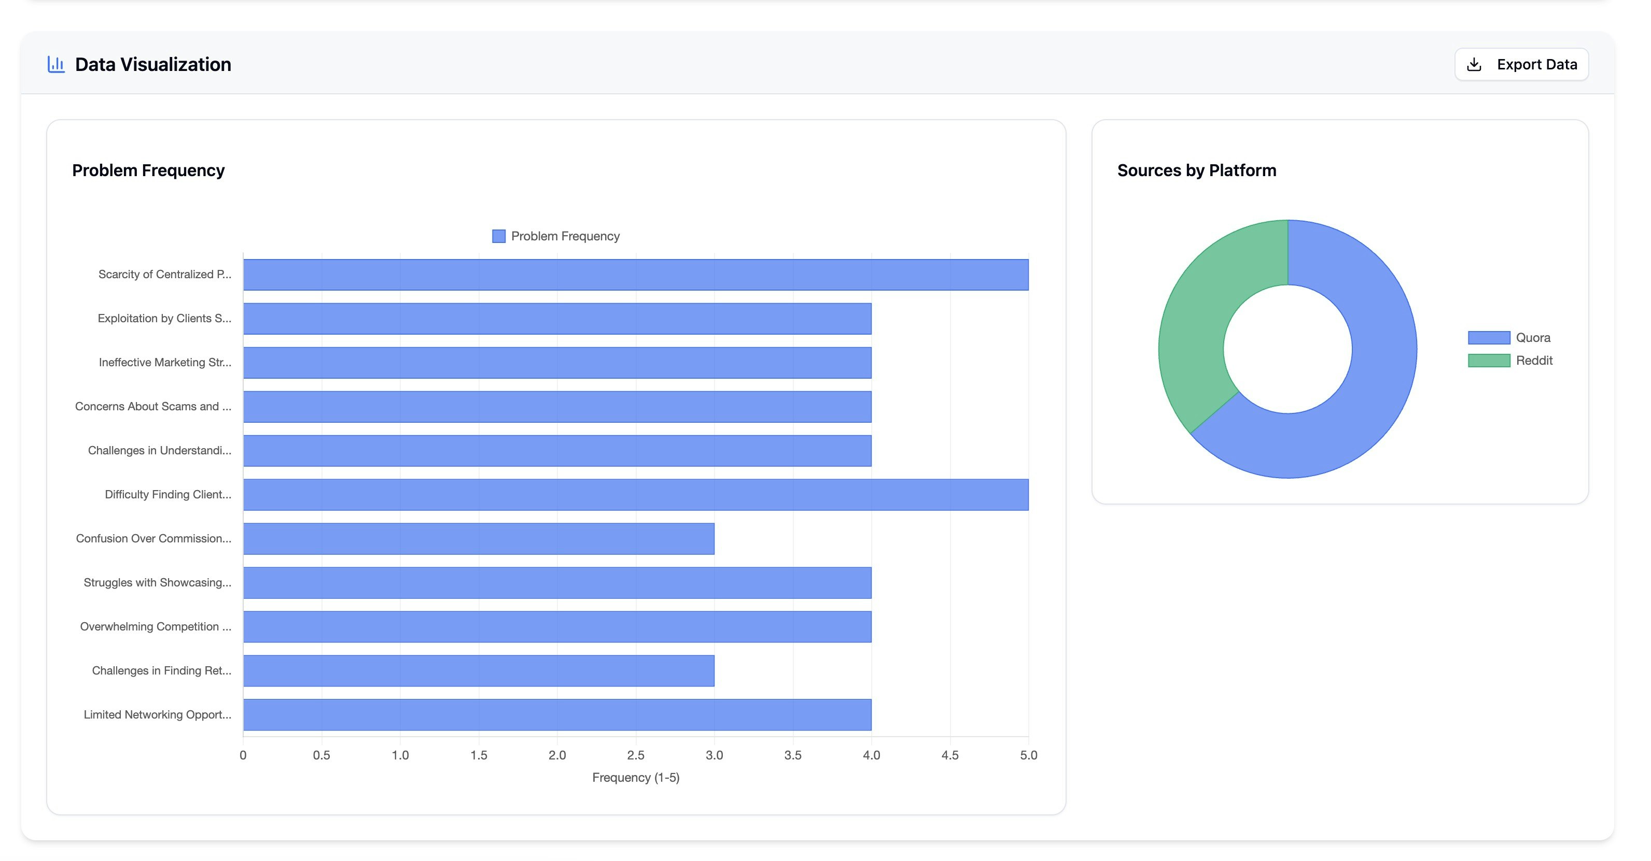1651x861 pixels.
Task: Click the download icon in Export Data
Action: [1474, 65]
